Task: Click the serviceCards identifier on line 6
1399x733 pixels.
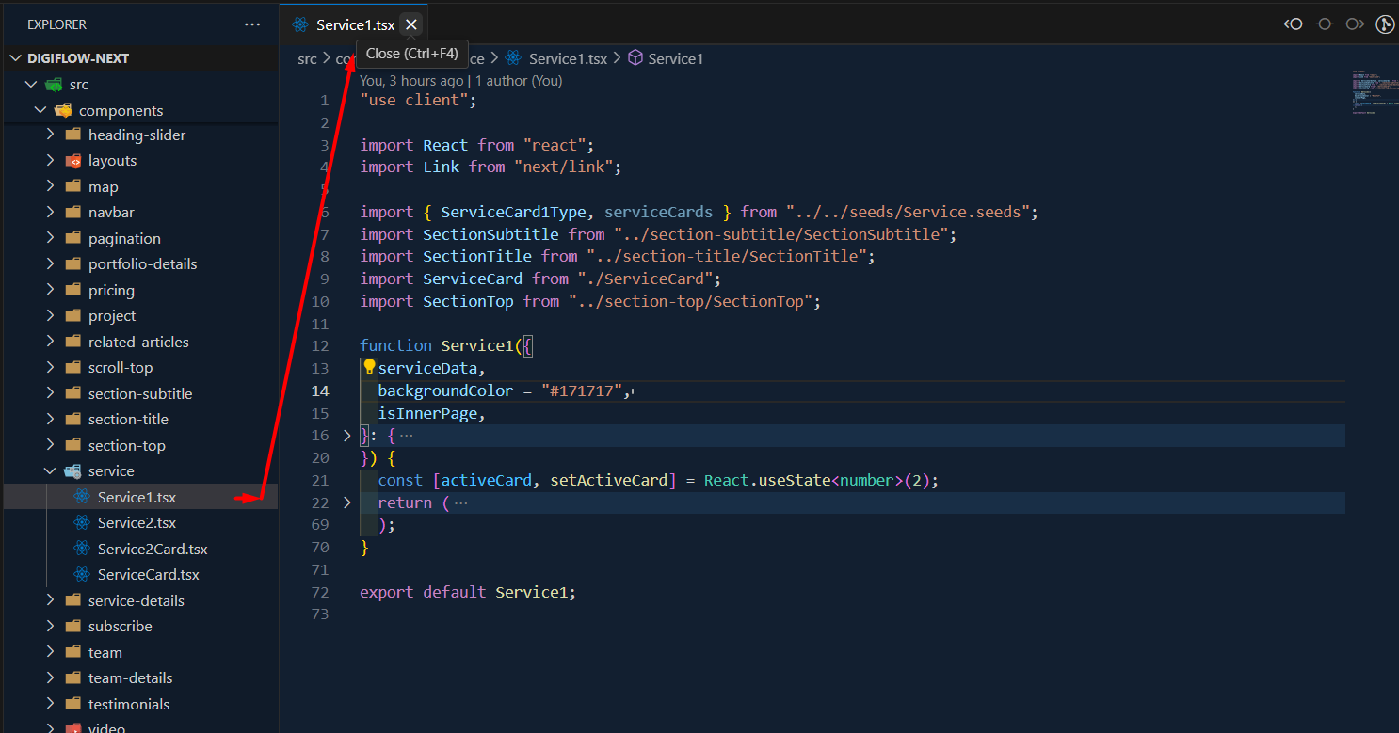Action: (658, 212)
